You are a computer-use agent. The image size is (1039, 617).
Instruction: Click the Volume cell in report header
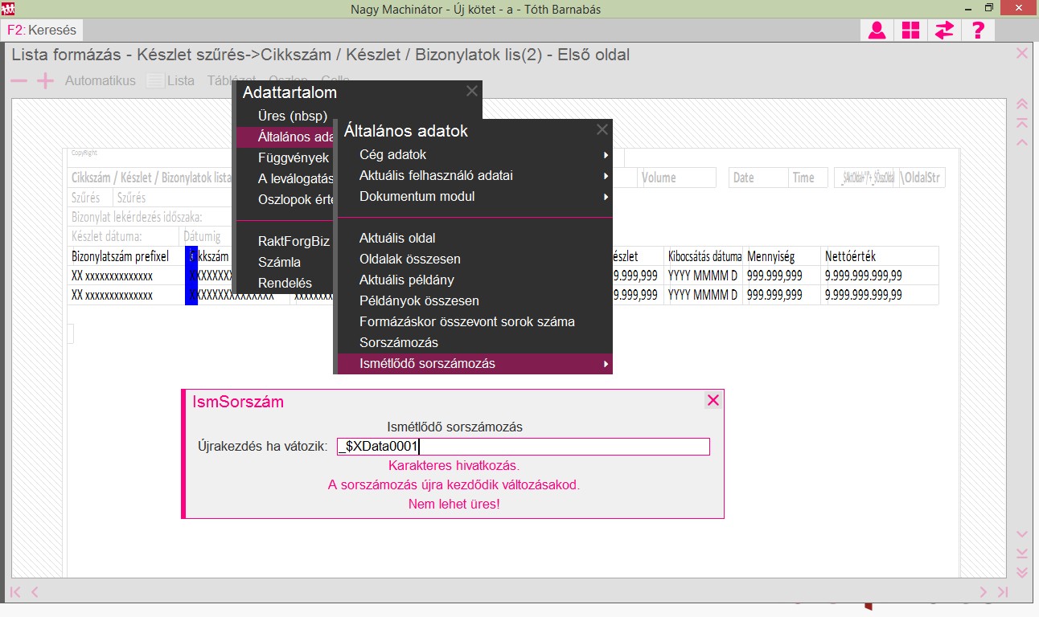(x=677, y=178)
